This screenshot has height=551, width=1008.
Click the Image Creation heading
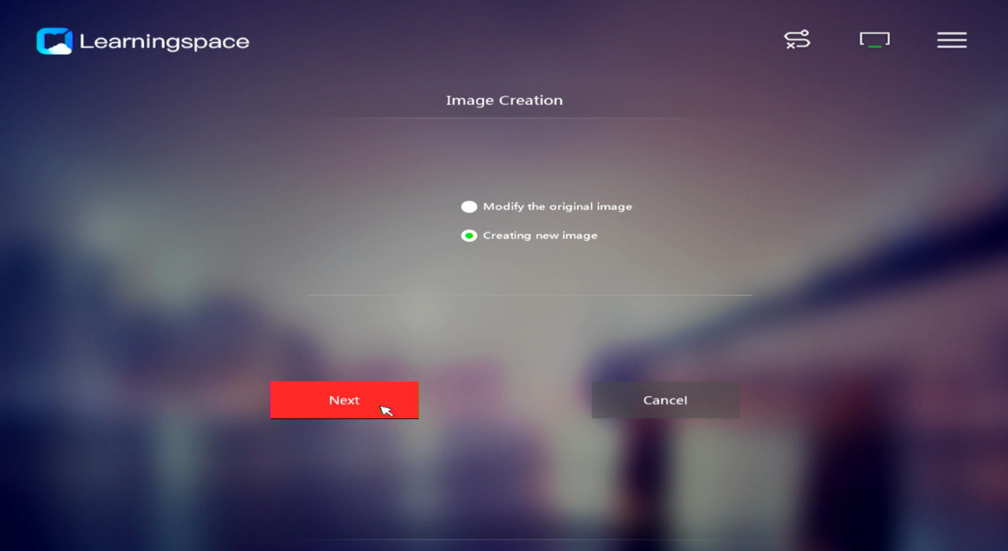[504, 100]
